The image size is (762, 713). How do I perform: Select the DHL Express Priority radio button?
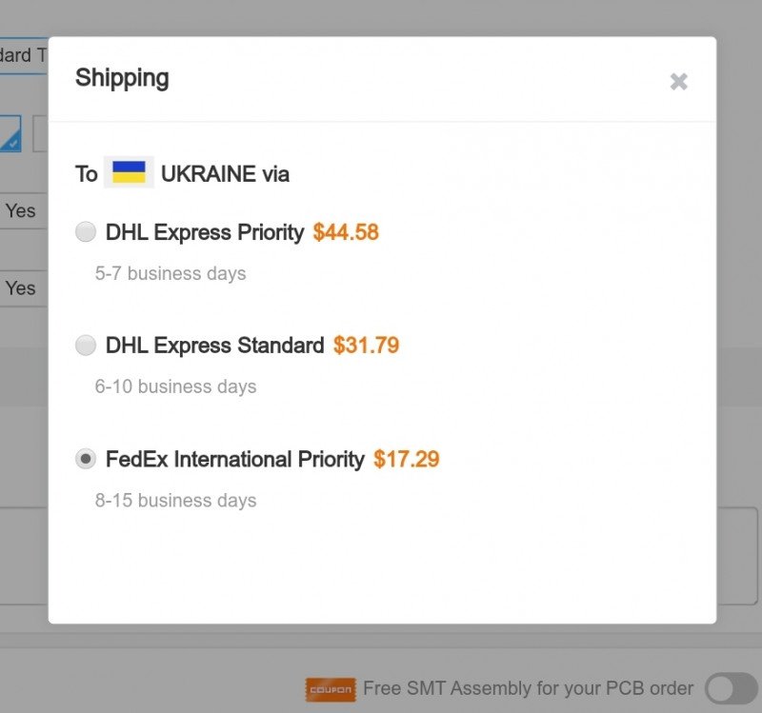86,231
